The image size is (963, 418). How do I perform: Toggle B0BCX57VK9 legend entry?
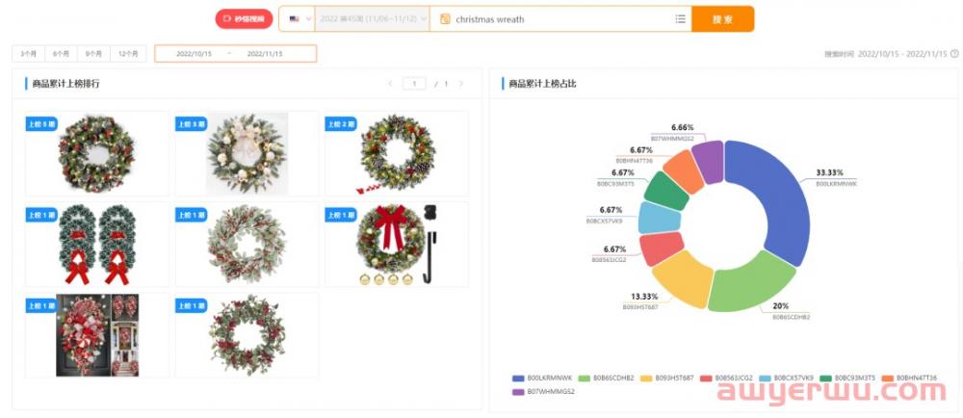pyautogui.click(x=784, y=379)
